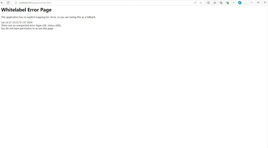Click the timestamp "Sat Jul 27 10:33:10 CST 2024"
The width and height of the screenshot is (268, 148).
pos(17,23)
